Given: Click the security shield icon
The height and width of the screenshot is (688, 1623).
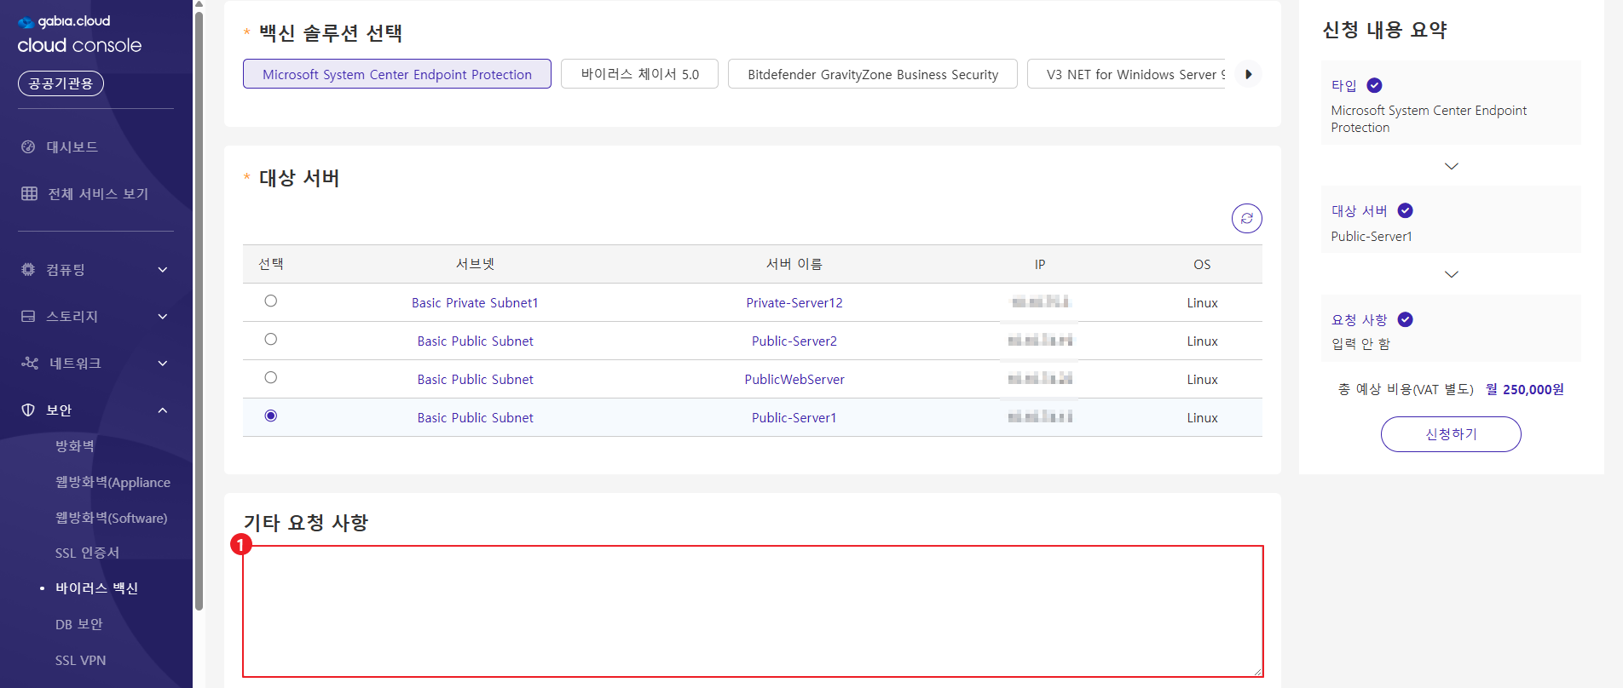Looking at the screenshot, I should (x=28, y=410).
